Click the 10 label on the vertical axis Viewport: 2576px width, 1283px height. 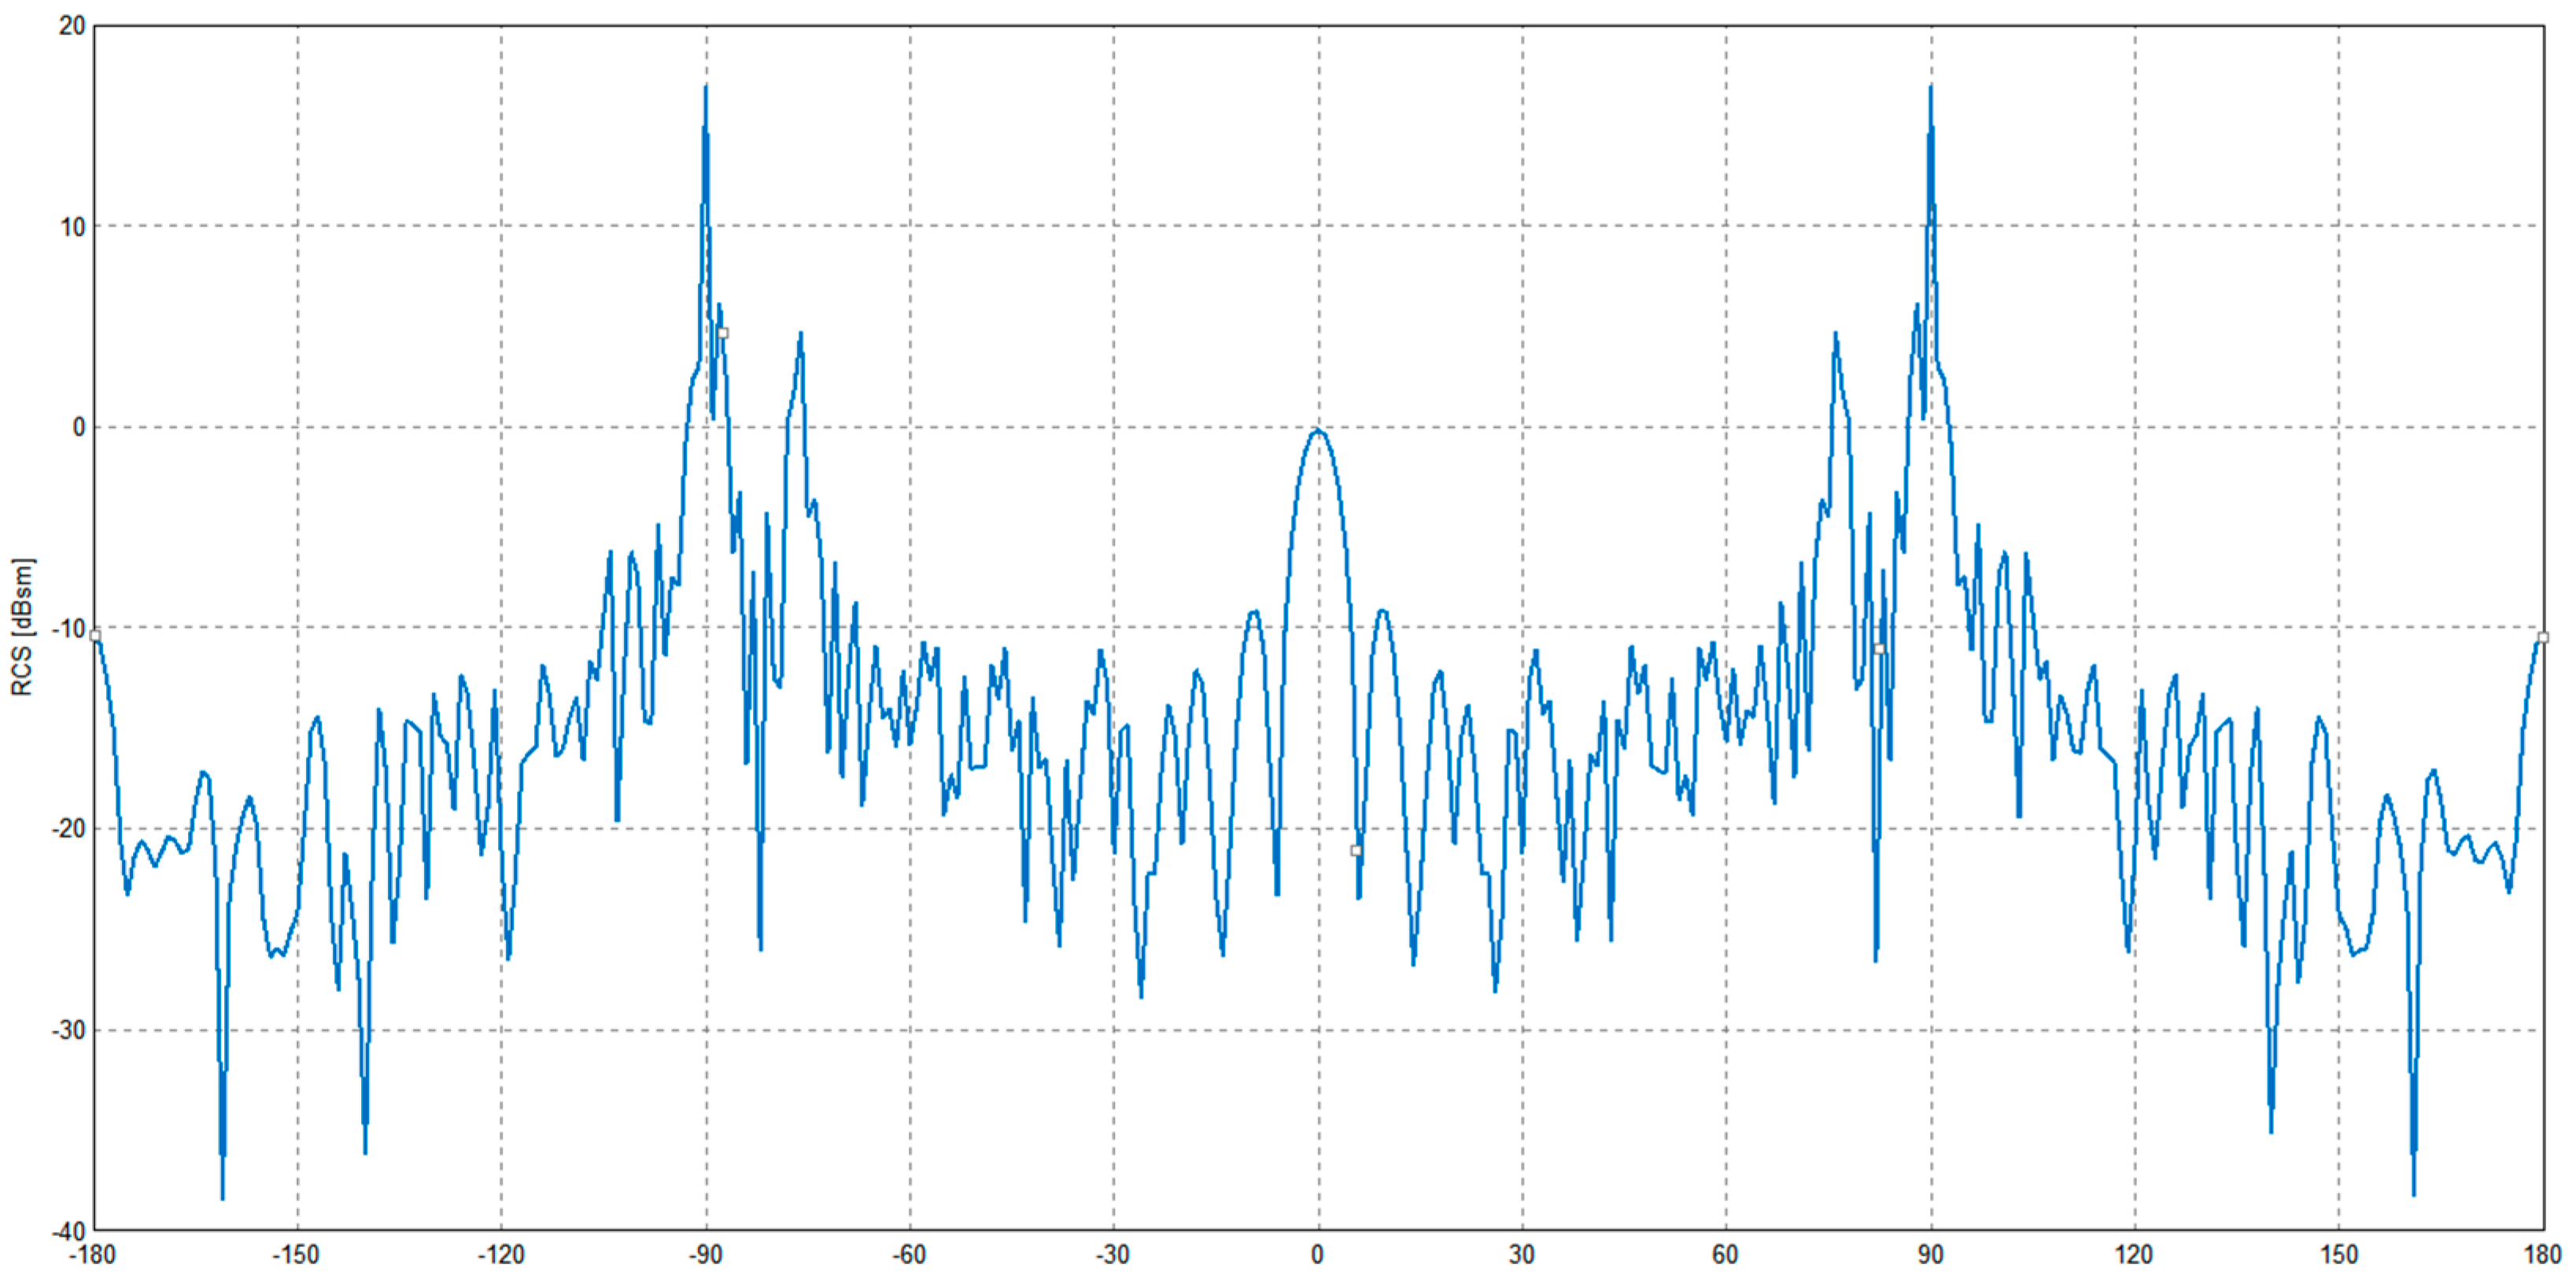[72, 227]
